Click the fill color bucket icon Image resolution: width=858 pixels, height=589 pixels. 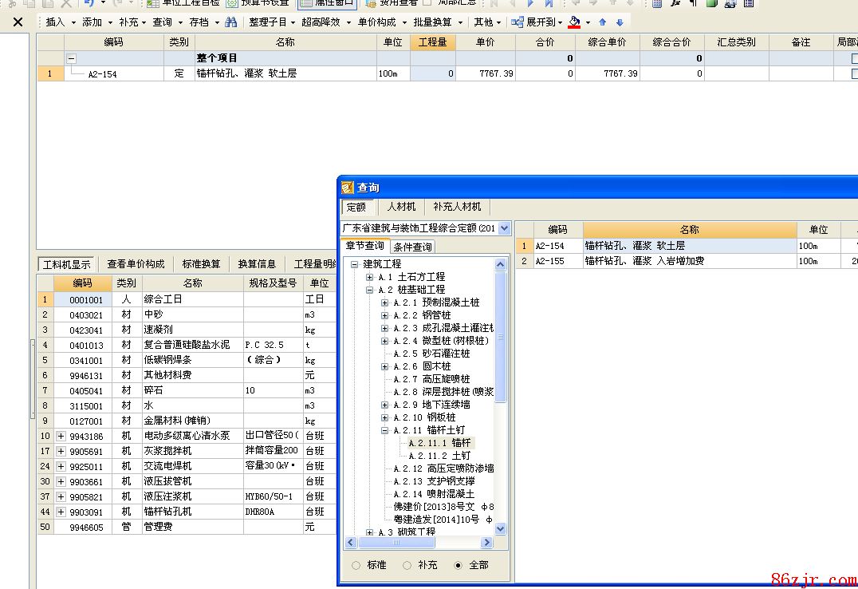(x=574, y=22)
